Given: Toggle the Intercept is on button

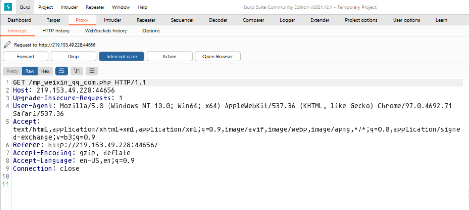Looking at the screenshot, I should 122,56.
